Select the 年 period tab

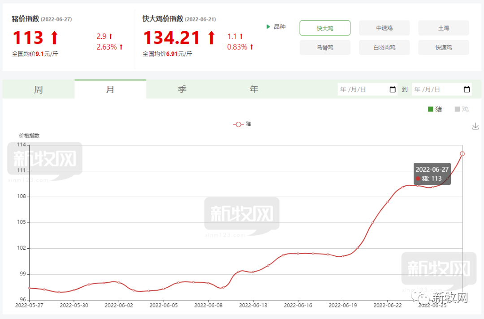tap(254, 89)
